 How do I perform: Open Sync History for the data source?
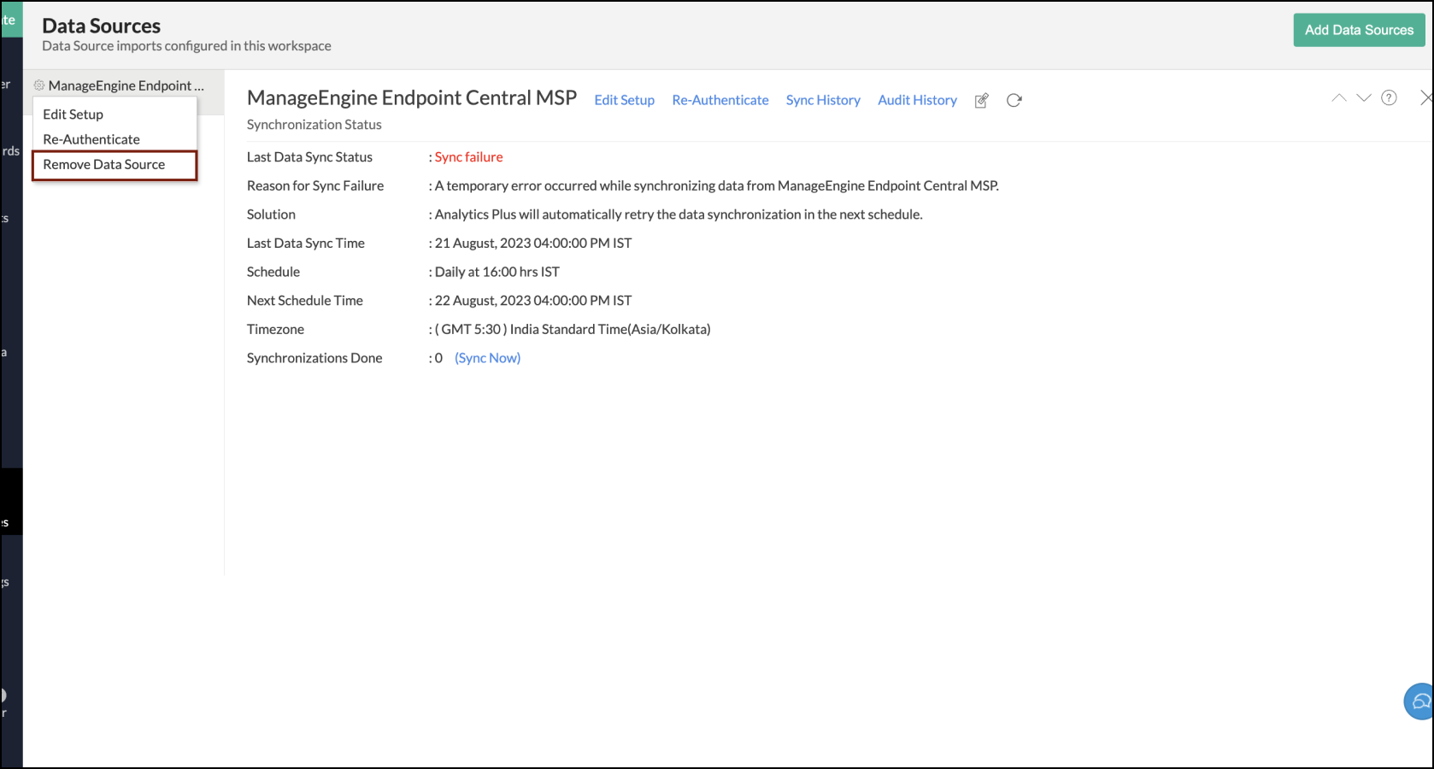[x=822, y=100]
